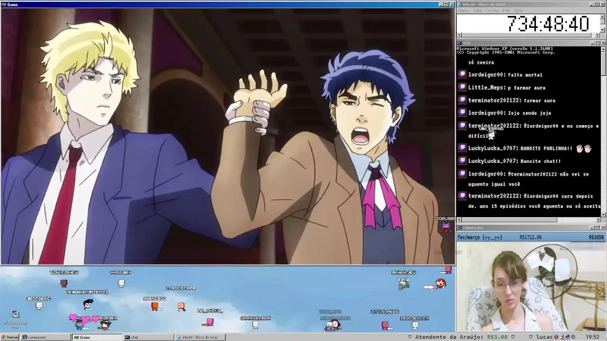Click the MADGBAY avatar sprite
This screenshot has width=607, height=341.
click(x=121, y=283)
